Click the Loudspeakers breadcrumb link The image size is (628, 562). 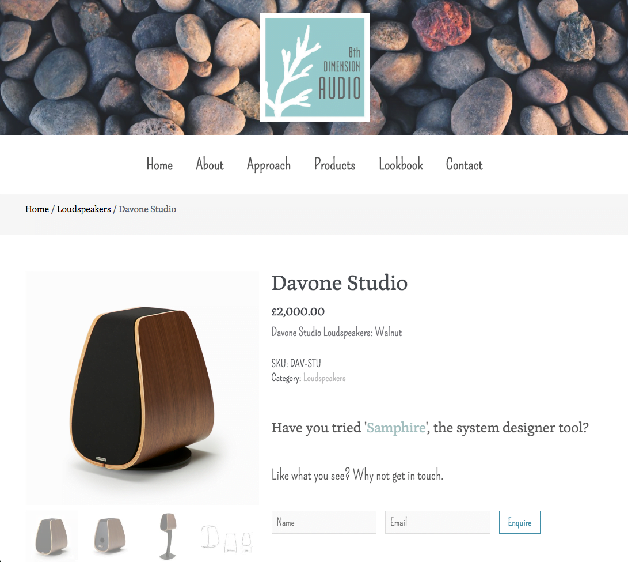[83, 209]
